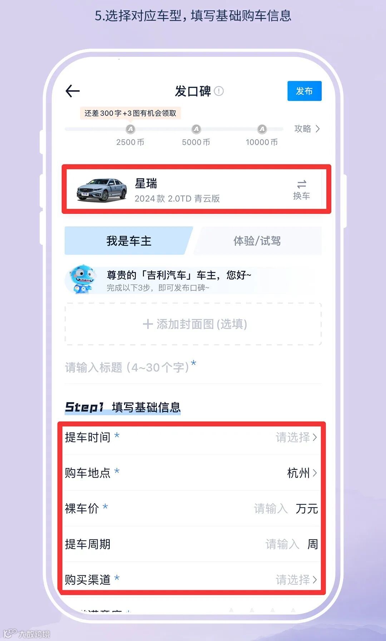This screenshot has height=641, width=386.
Task: Select the 2500币 reward coin marker
Action: coord(130,129)
